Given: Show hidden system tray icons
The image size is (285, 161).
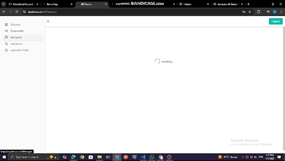Looking at the screenshot, I should (x=243, y=157).
